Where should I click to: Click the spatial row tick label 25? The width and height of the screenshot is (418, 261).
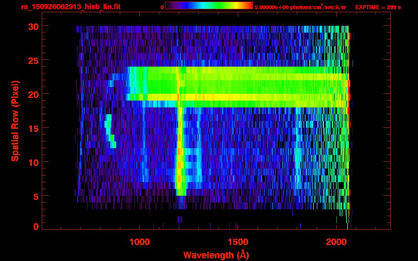33,60
